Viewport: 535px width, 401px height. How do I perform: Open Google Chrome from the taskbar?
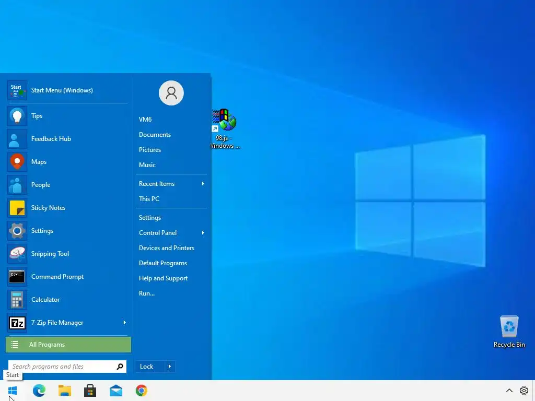pos(141,391)
